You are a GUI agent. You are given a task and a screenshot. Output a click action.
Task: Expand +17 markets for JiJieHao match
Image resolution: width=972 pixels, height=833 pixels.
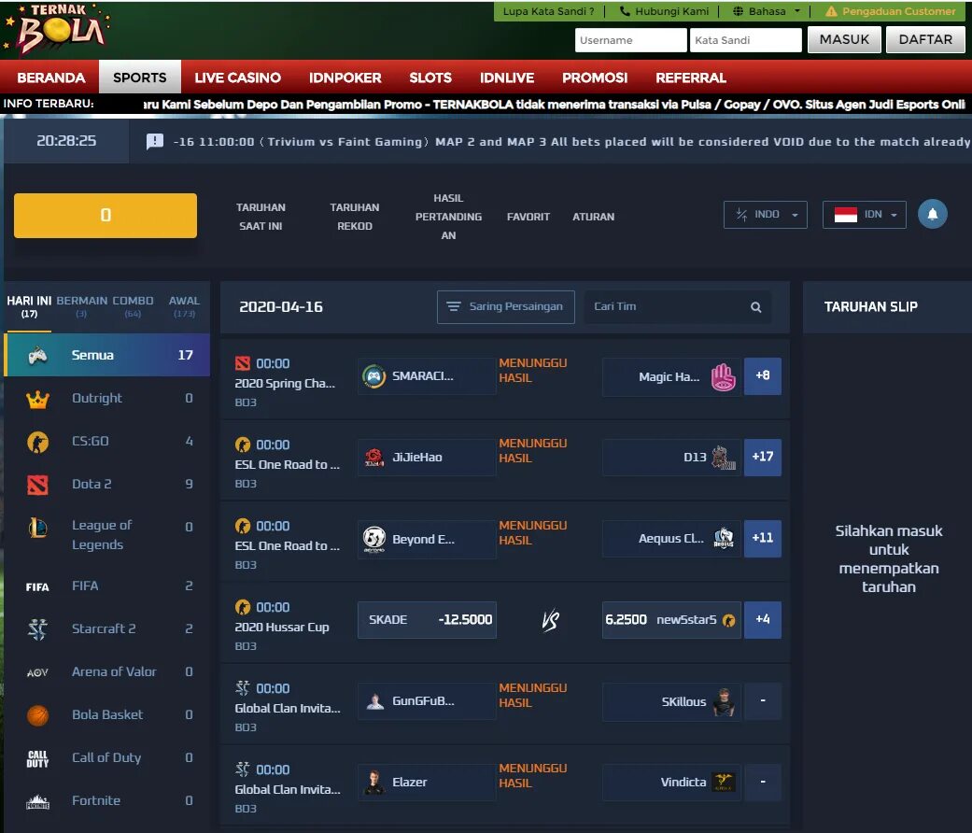click(x=763, y=457)
